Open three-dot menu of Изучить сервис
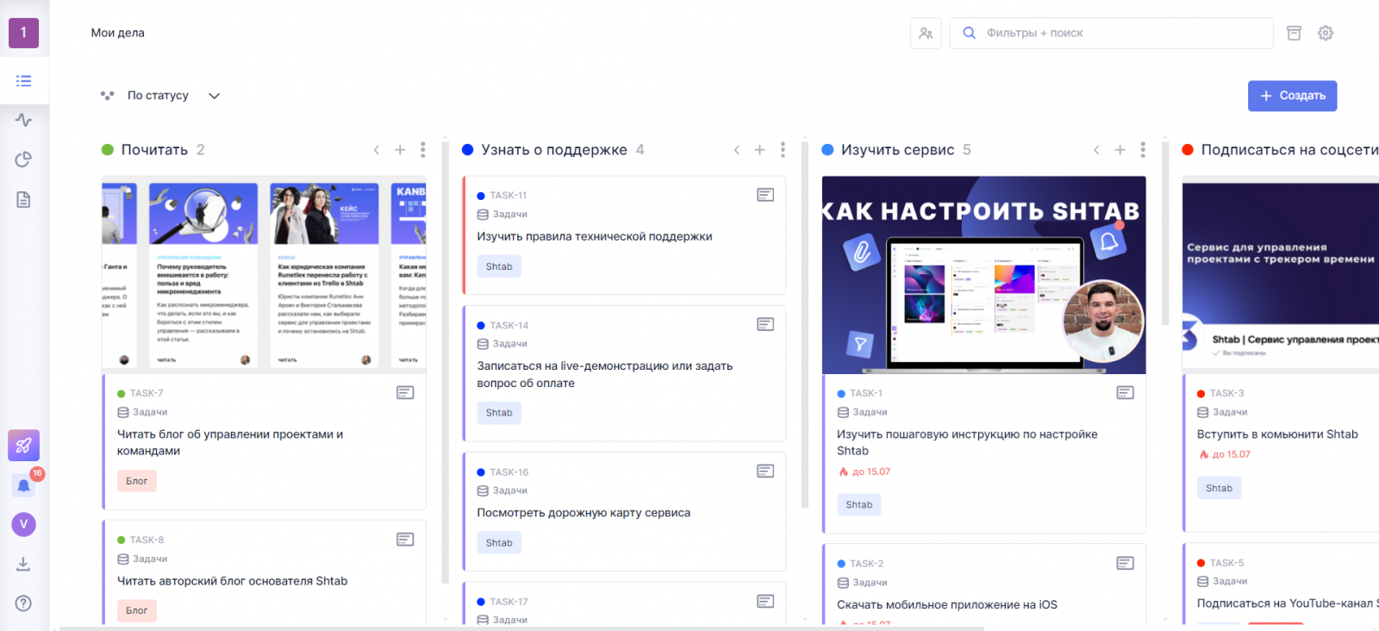Image resolution: width=1379 pixels, height=631 pixels. 1143,150
